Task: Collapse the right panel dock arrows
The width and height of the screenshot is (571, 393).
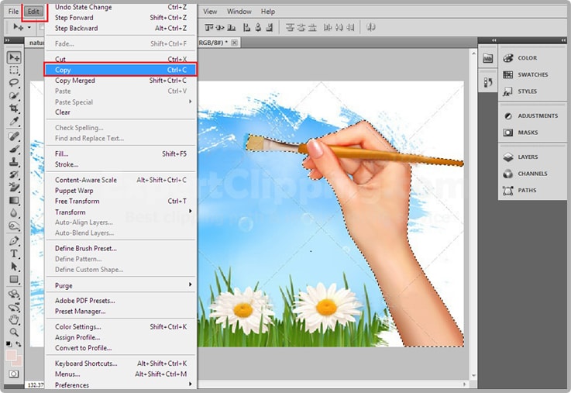Action: (563, 40)
